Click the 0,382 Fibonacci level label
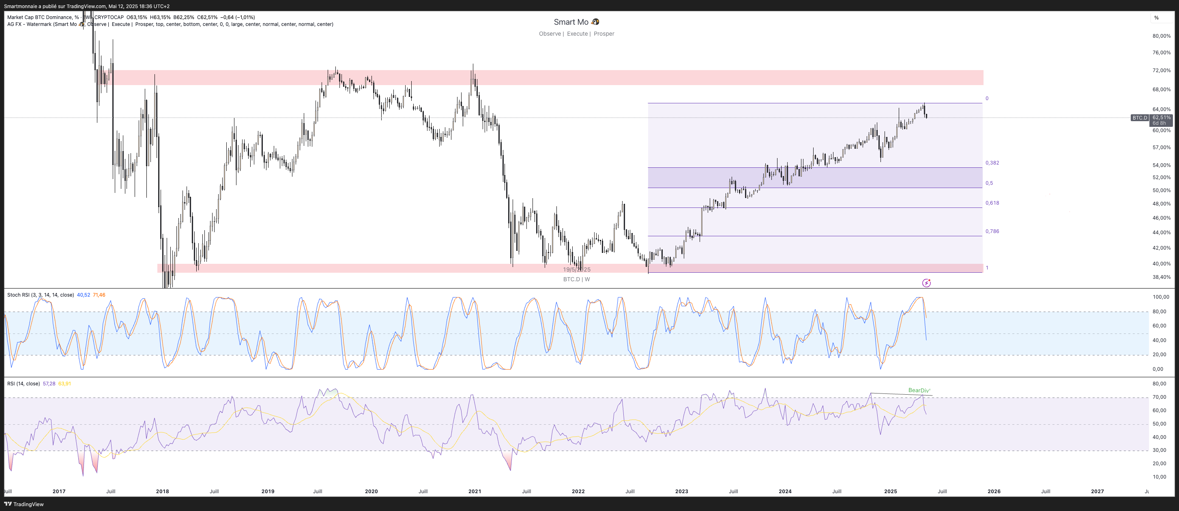The height and width of the screenshot is (511, 1179). coord(992,163)
